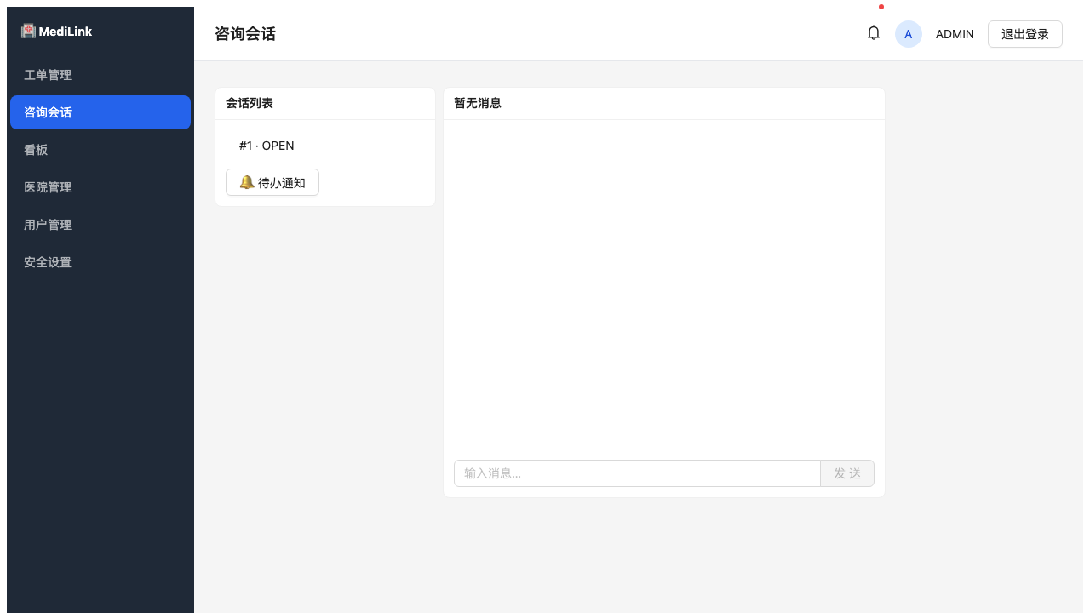Click the user avatar circle A

point(909,34)
